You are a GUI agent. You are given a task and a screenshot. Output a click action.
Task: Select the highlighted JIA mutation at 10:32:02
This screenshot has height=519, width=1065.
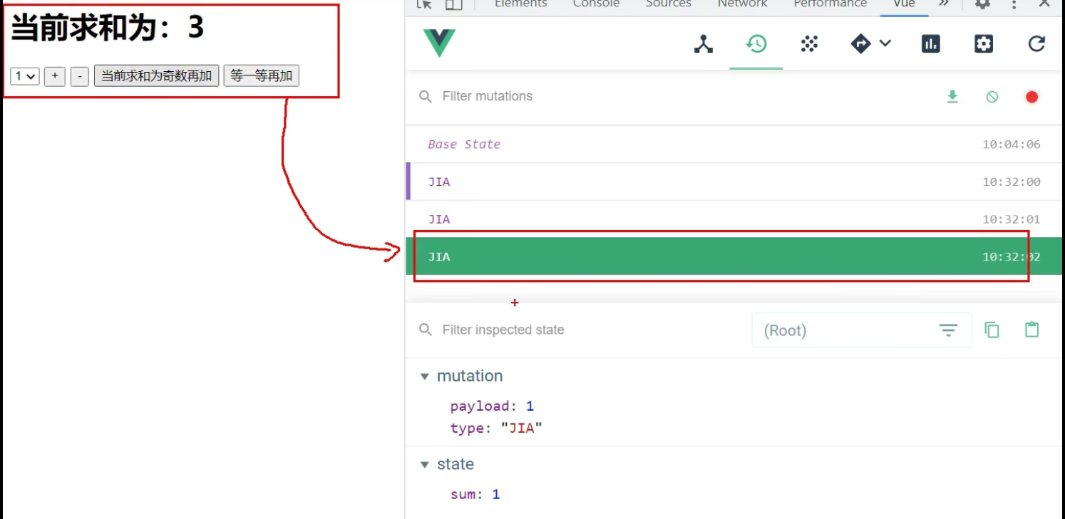click(x=734, y=256)
